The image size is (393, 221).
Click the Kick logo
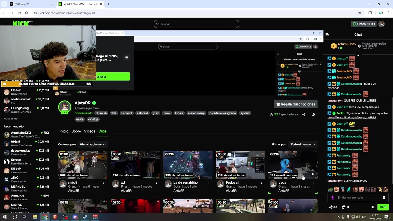pyautogui.click(x=22, y=23)
